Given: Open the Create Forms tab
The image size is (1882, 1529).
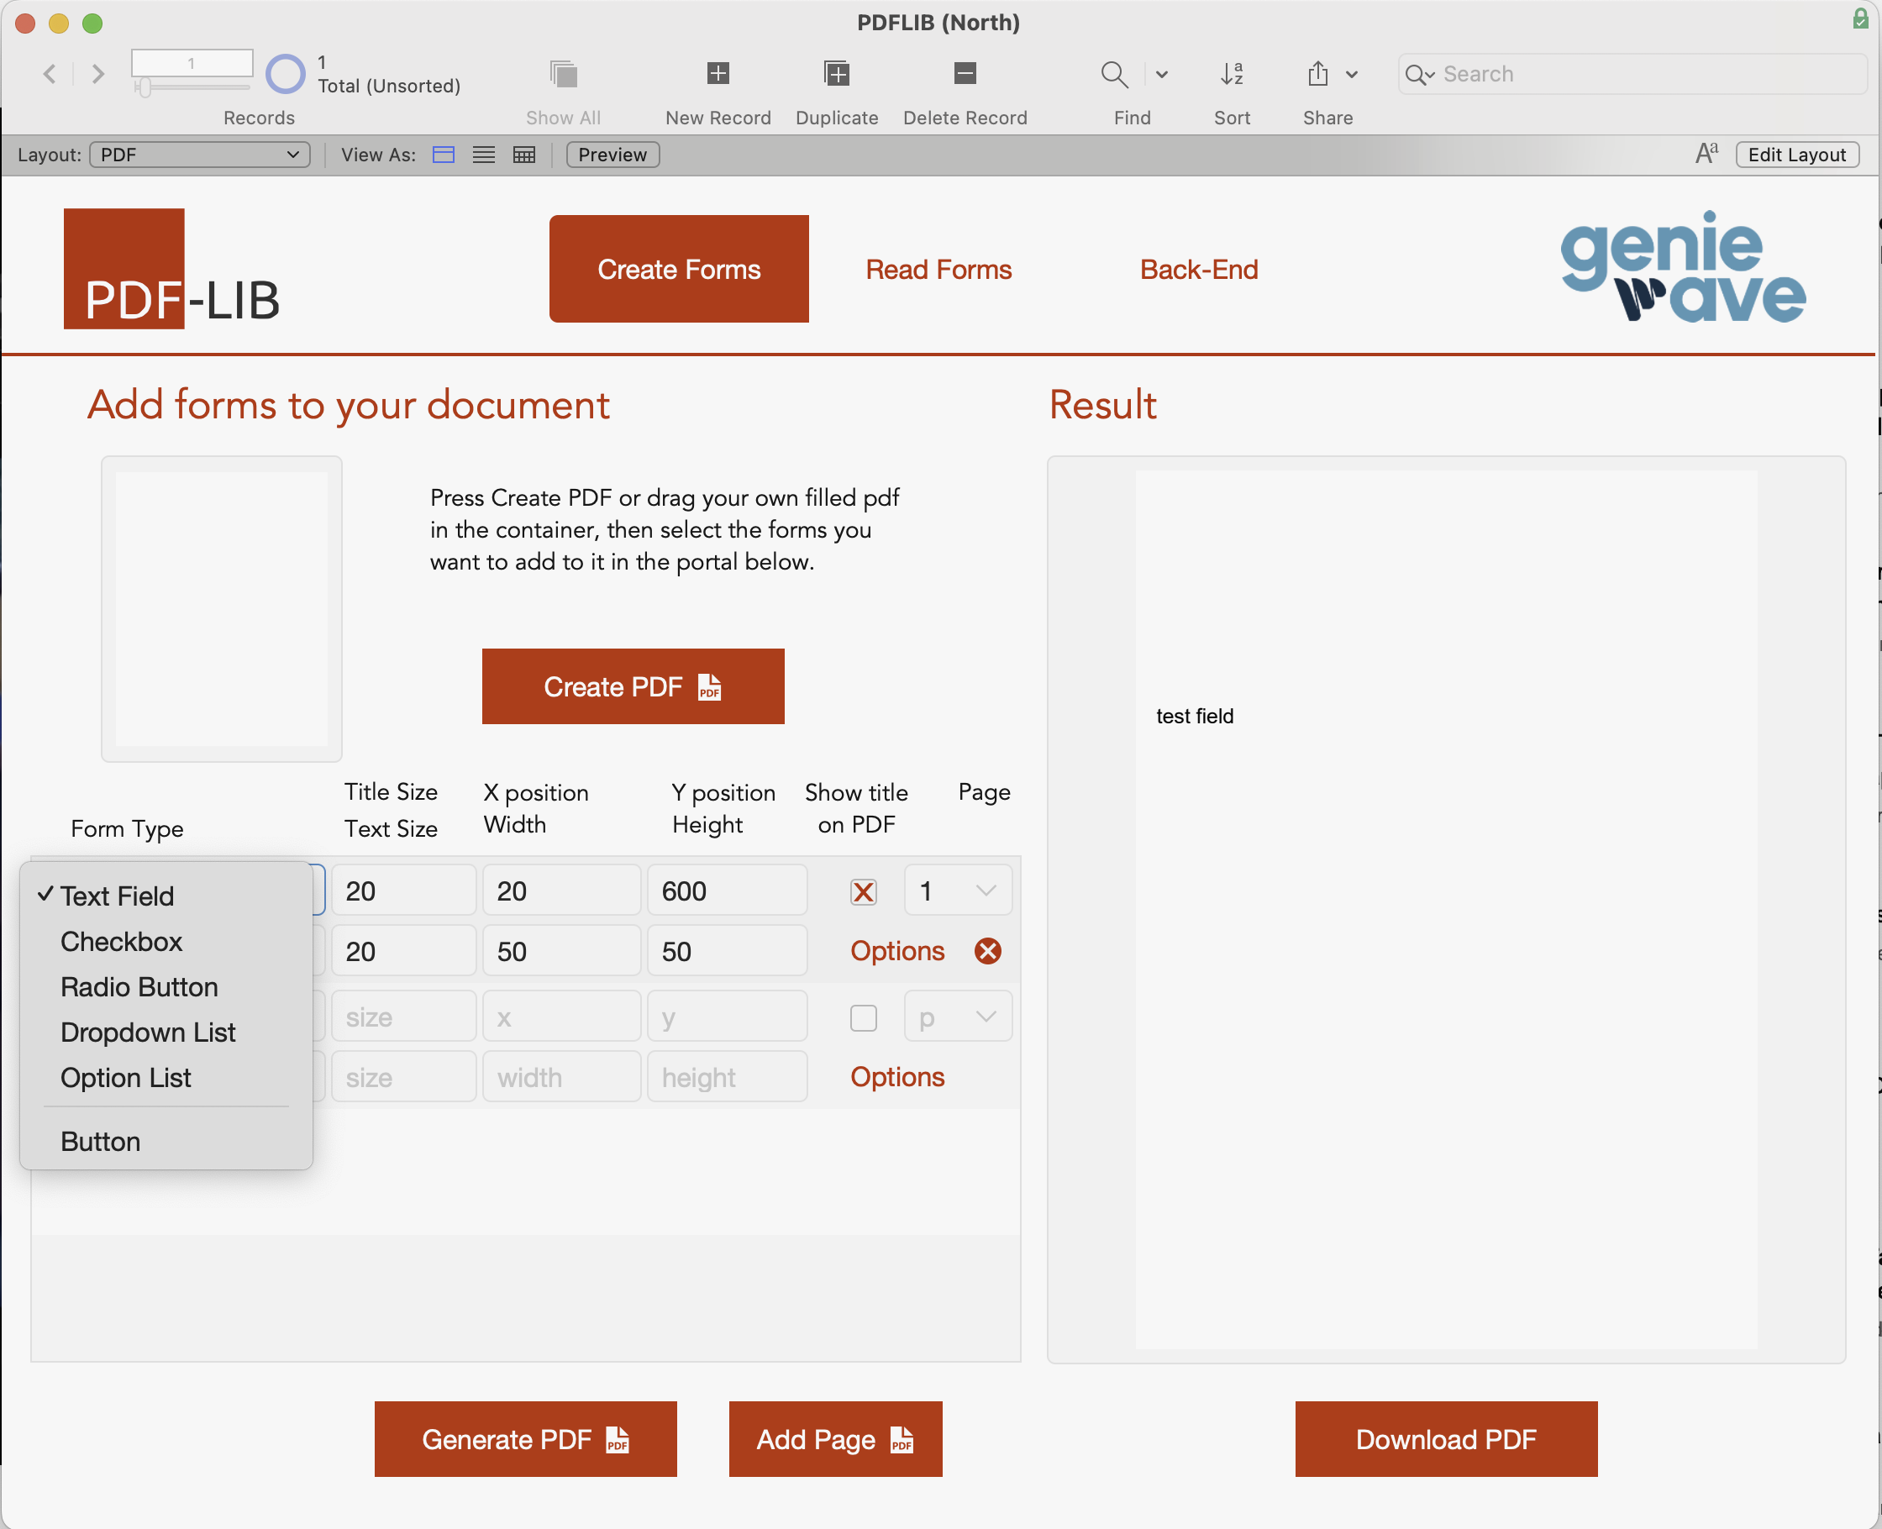Looking at the screenshot, I should coord(679,269).
